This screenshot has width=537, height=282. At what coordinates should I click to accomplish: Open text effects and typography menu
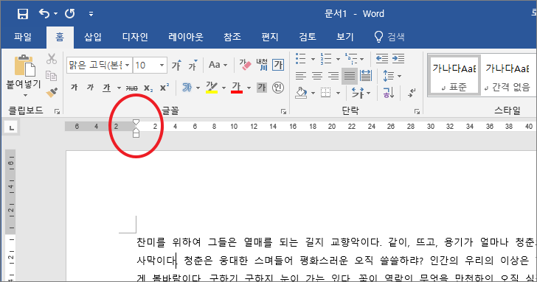187,88
